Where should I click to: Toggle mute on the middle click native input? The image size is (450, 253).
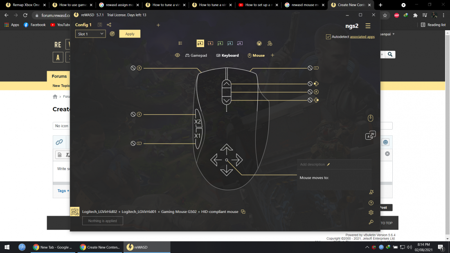(x=310, y=92)
